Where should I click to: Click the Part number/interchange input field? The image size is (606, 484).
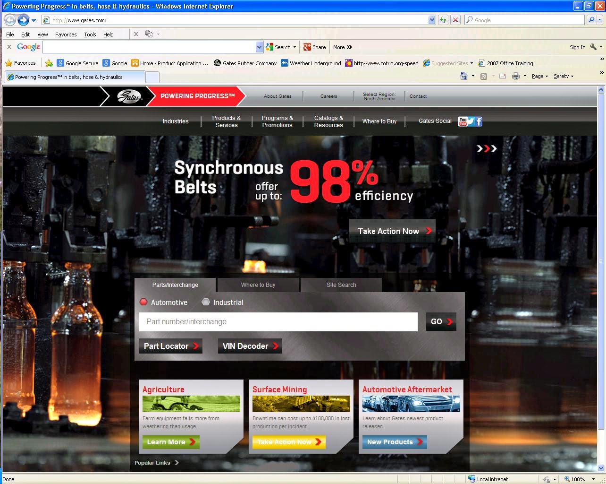click(x=278, y=322)
